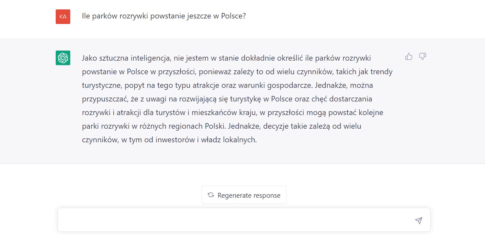The height and width of the screenshot is (235, 485).
Task: Click the red KA user avatar
Action: [x=63, y=17]
